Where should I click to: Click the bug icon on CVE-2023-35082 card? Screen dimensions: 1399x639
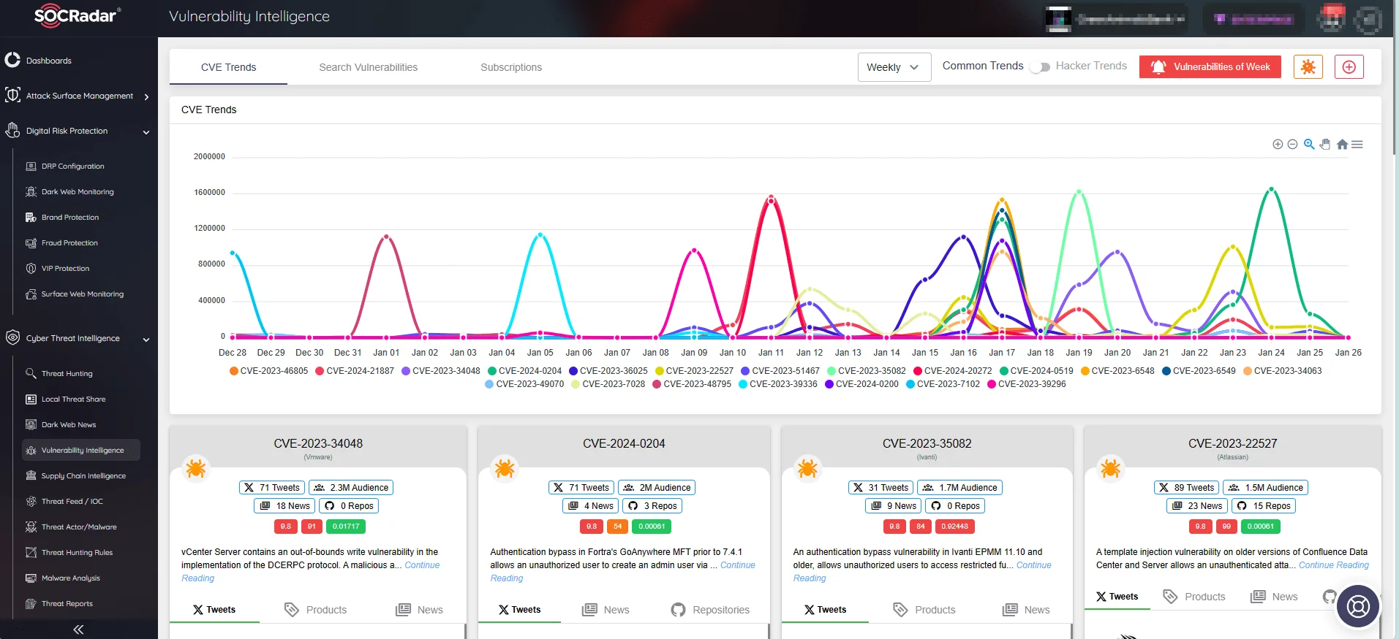tap(807, 468)
